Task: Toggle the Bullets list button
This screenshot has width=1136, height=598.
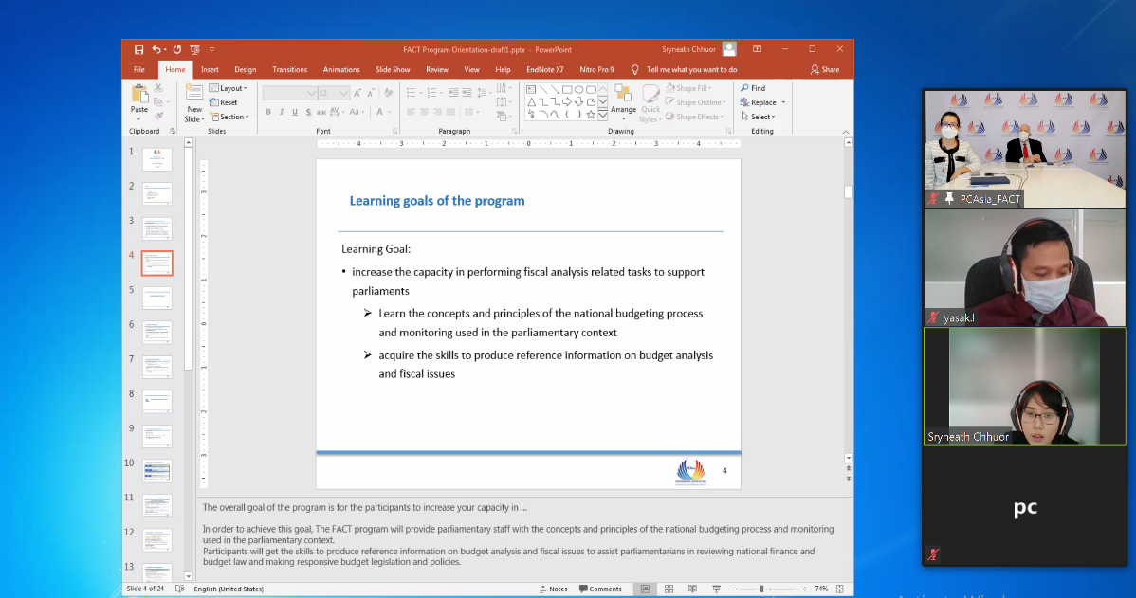Action: 412,93
